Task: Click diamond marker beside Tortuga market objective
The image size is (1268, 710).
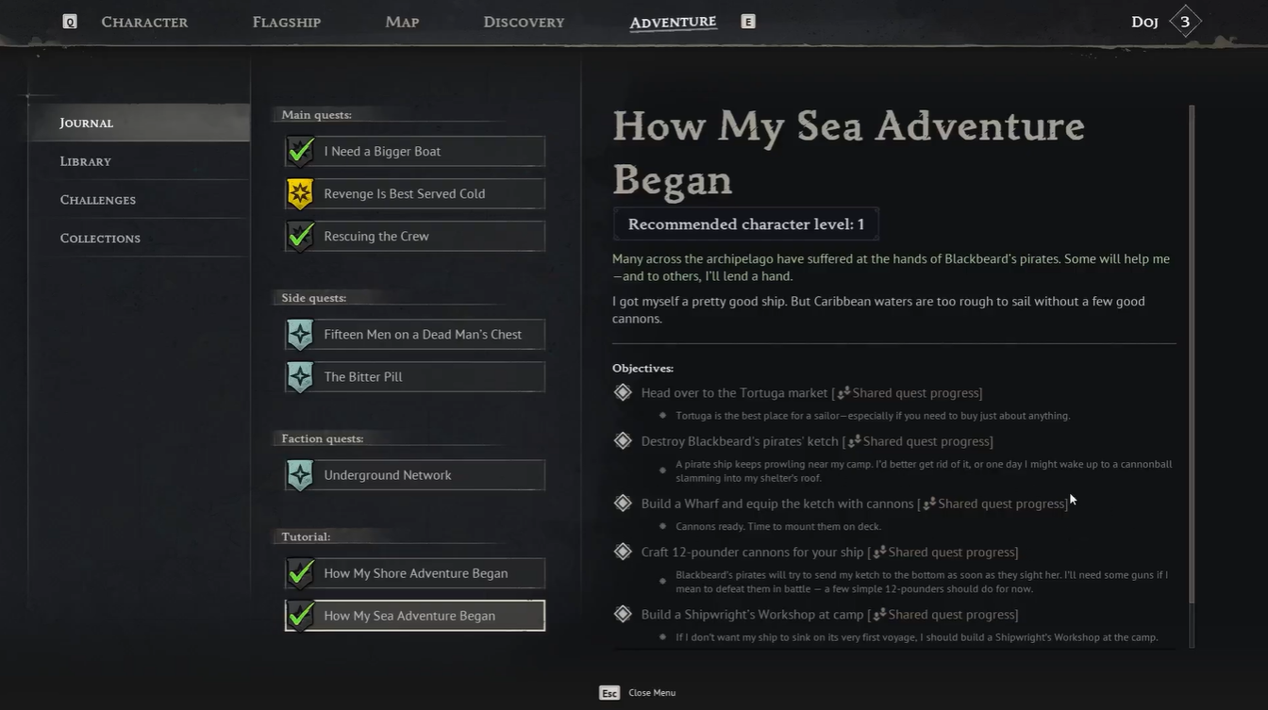Action: click(x=623, y=392)
